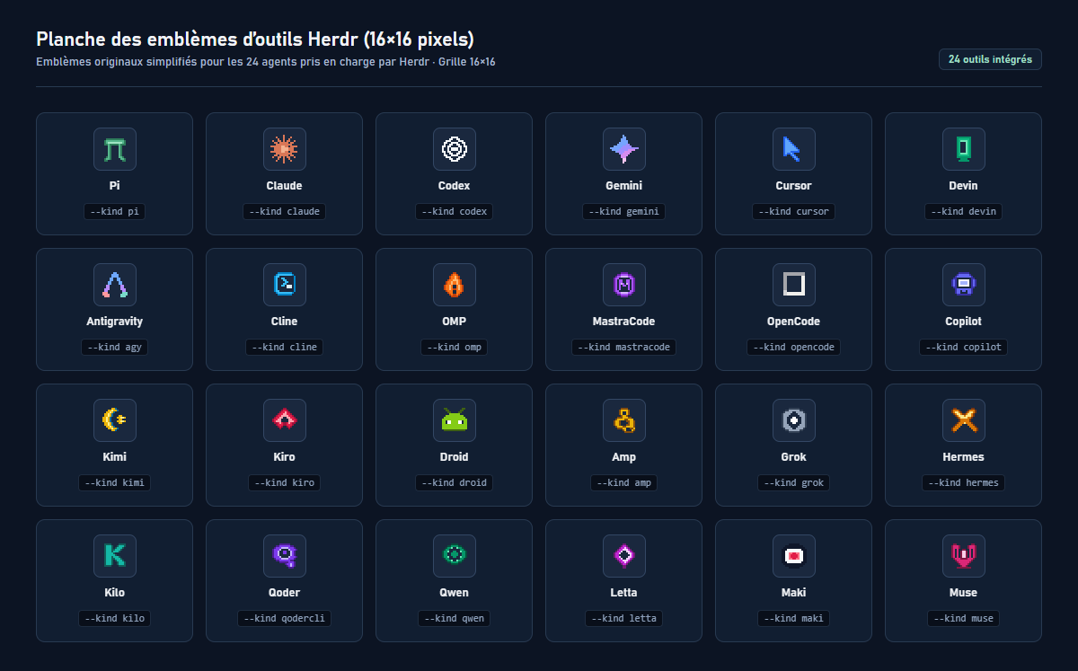Click the "--kind kiro" code chip
Viewport: 1078px width, 671px height.
coord(284,483)
